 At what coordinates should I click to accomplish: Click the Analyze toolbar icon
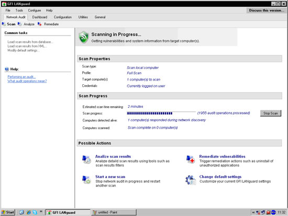coord(19,24)
